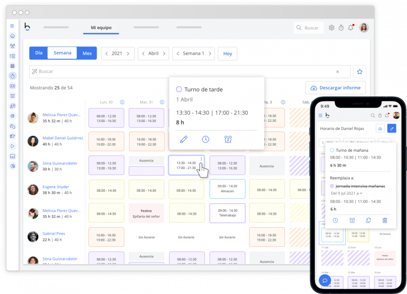Toggle the favorite star beside the search filter
Image resolution: width=407 pixels, height=294 pixels.
click(x=360, y=72)
